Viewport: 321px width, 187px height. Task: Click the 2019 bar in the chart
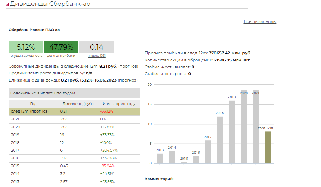pyautogui.click(x=232, y=132)
